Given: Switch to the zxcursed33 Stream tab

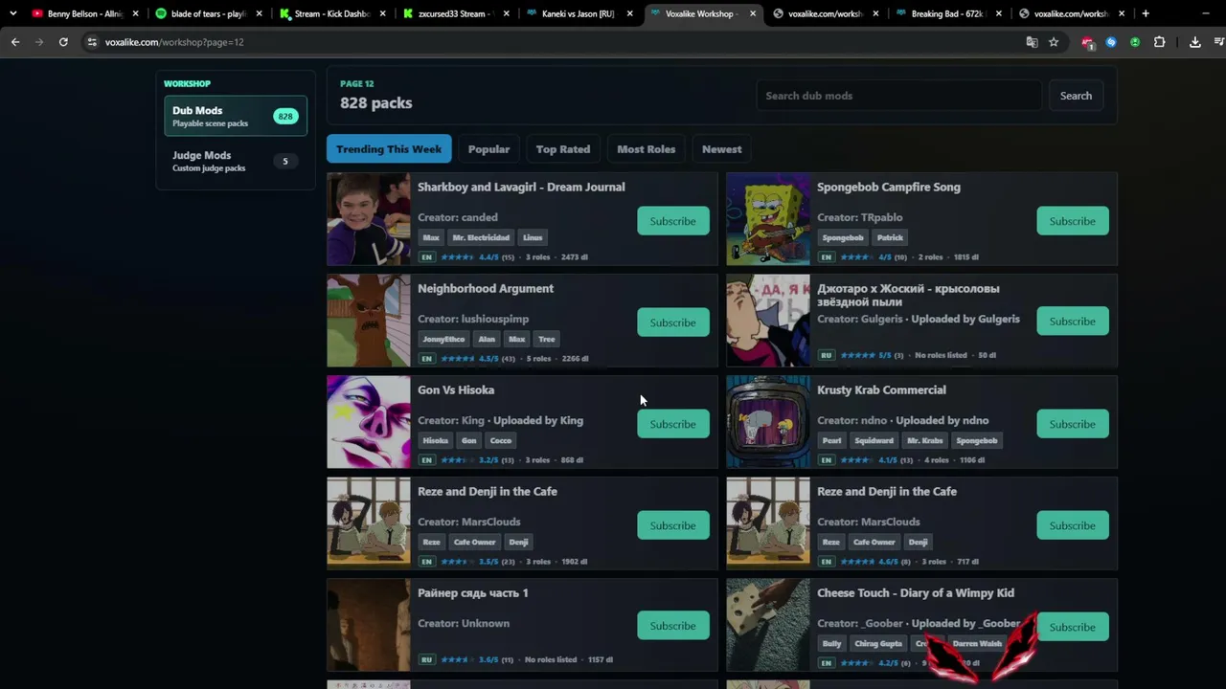Looking at the screenshot, I should coord(455,13).
